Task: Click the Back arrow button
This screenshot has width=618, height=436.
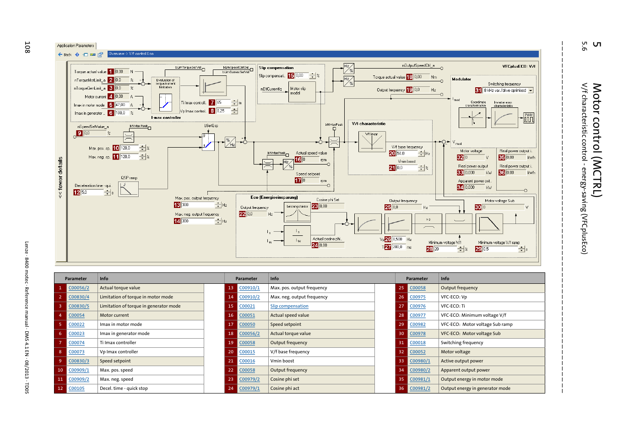Action: 65,54
